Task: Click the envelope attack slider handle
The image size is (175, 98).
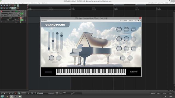Action: point(49,48)
